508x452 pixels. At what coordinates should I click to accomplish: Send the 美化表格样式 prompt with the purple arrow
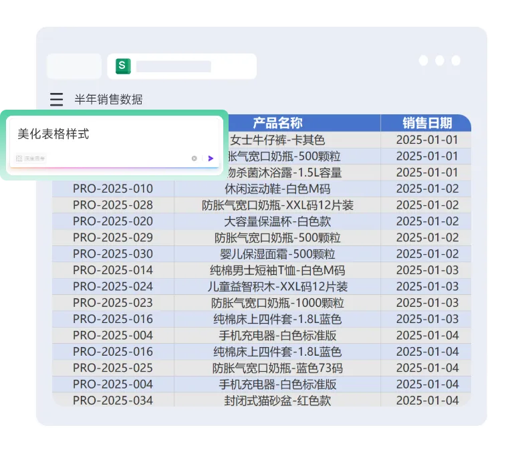tap(211, 158)
